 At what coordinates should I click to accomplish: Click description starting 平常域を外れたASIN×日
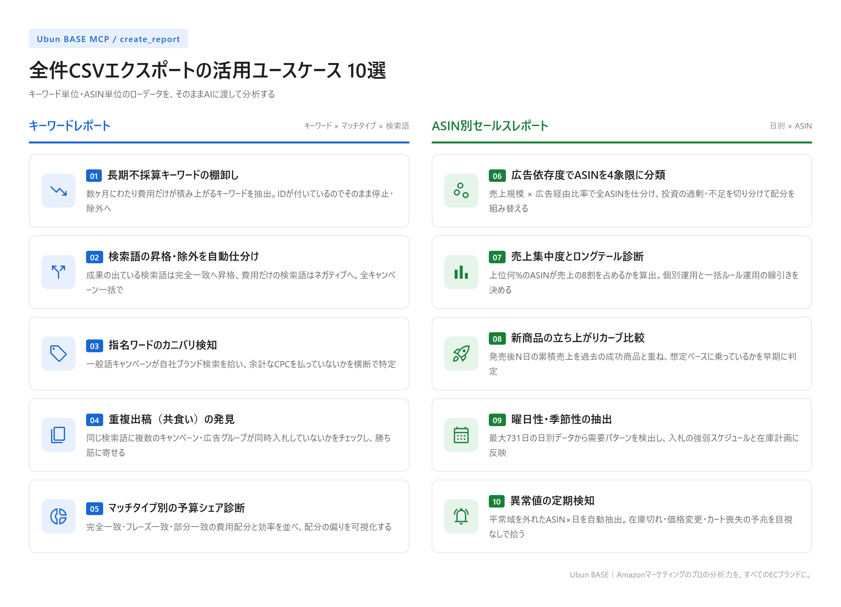641,527
